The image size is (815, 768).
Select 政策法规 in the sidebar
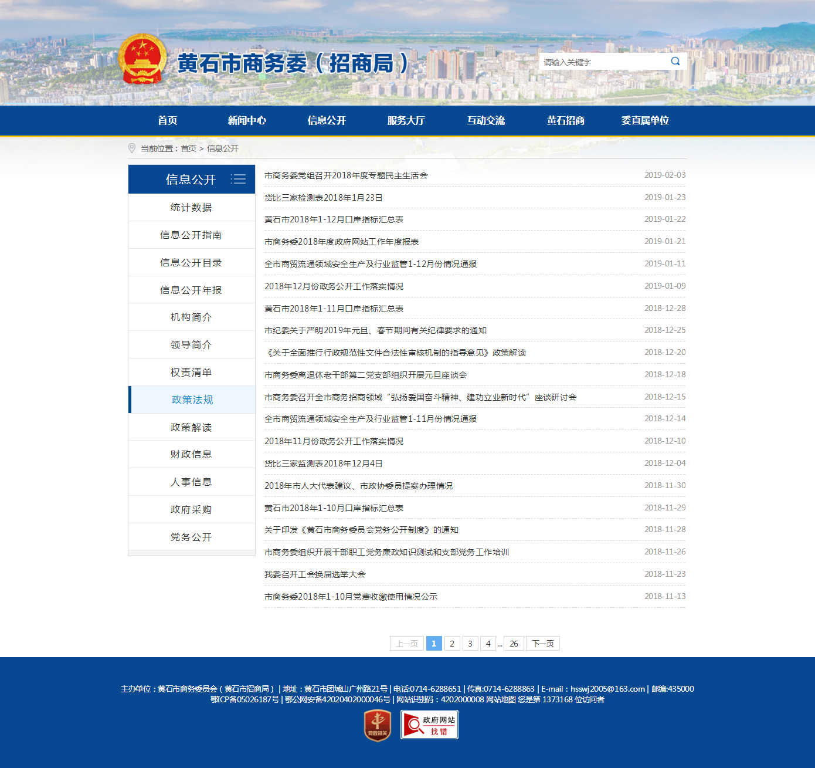point(192,400)
